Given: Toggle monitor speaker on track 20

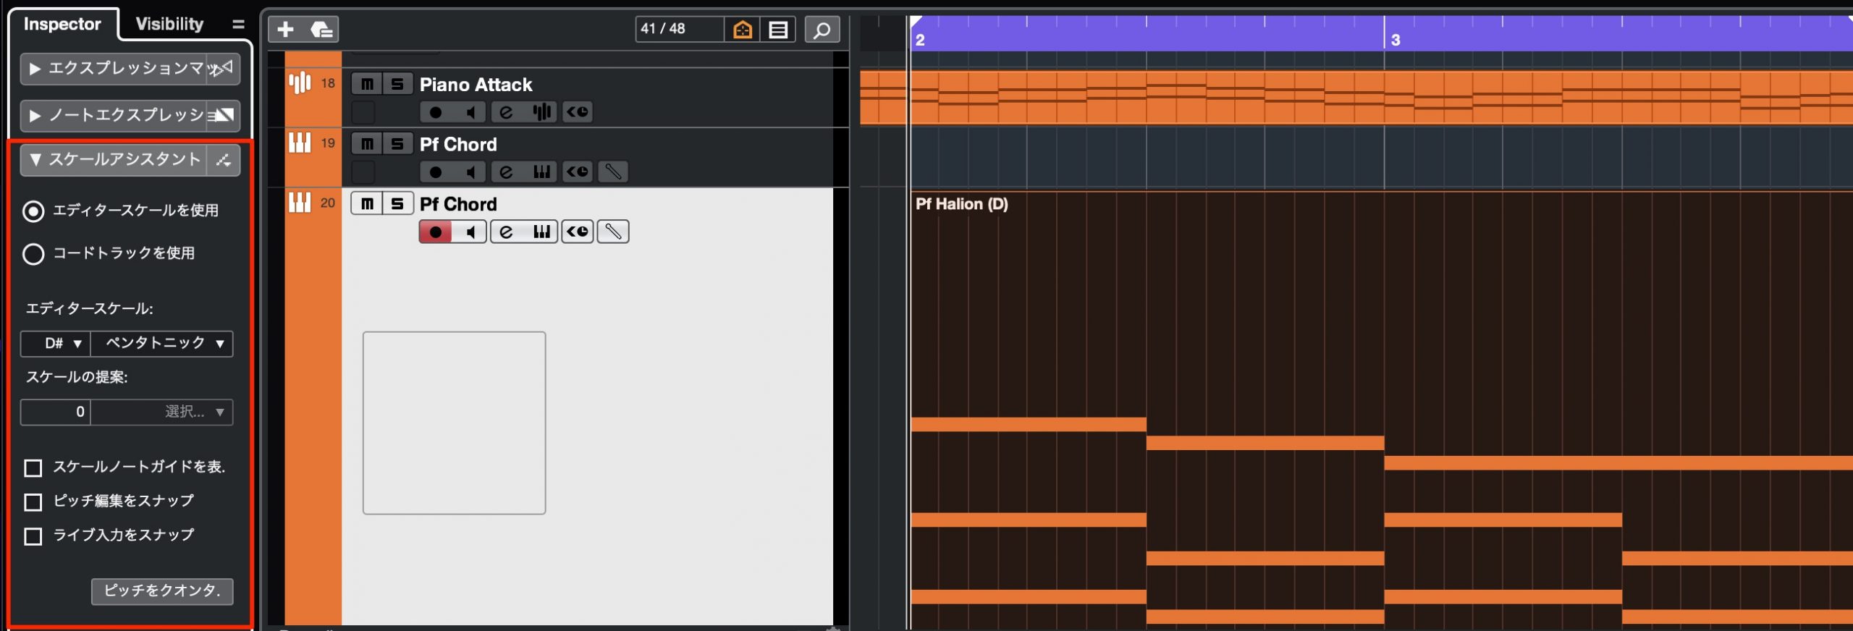Looking at the screenshot, I should (470, 232).
